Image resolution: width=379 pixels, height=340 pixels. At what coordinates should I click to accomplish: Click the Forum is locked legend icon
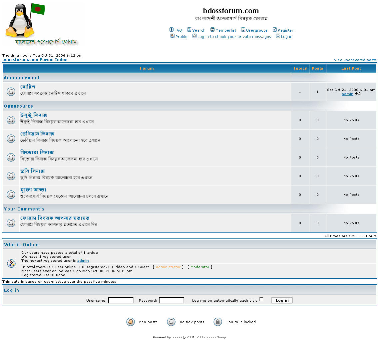click(x=218, y=322)
